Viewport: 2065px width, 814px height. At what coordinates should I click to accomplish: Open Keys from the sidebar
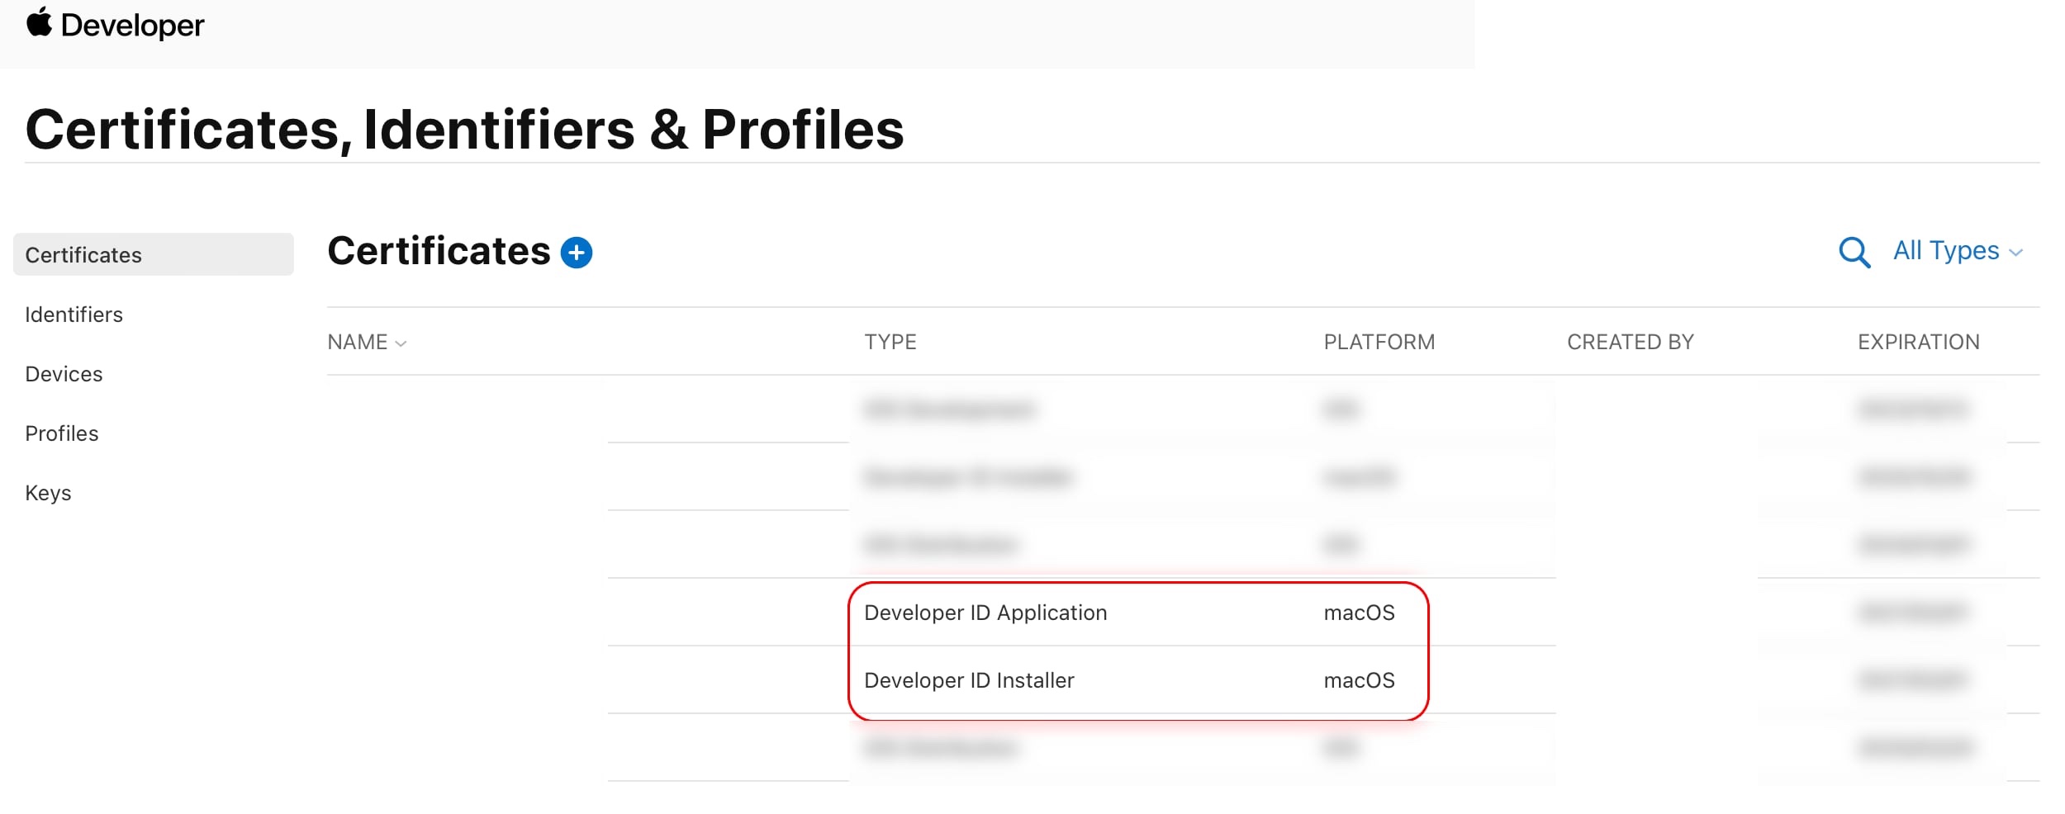click(48, 493)
